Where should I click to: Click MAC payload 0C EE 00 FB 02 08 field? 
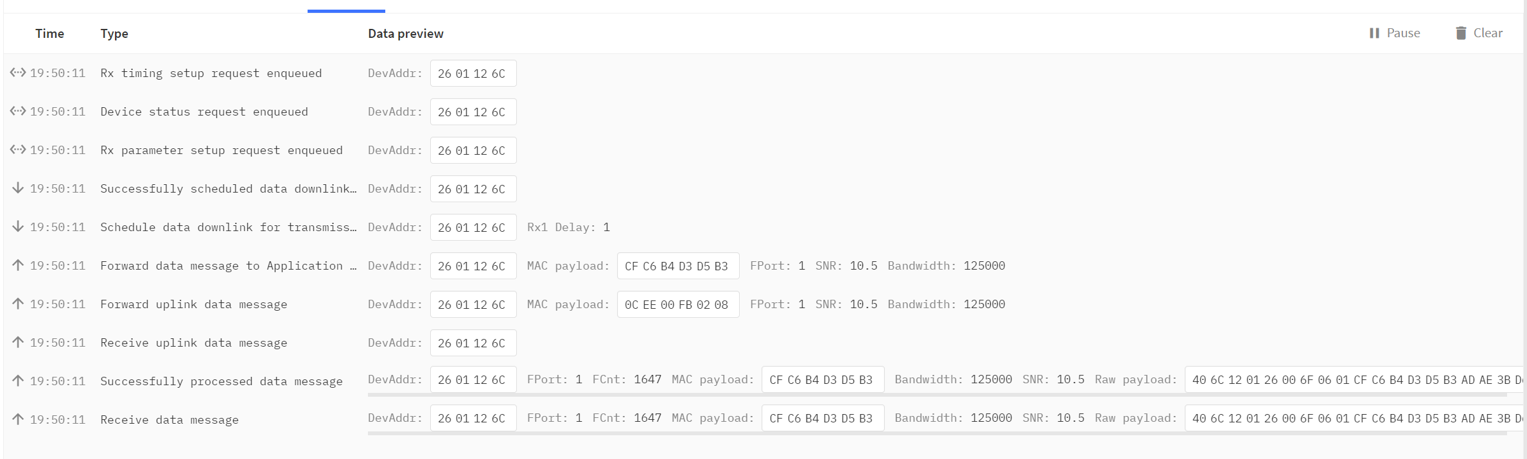click(678, 304)
